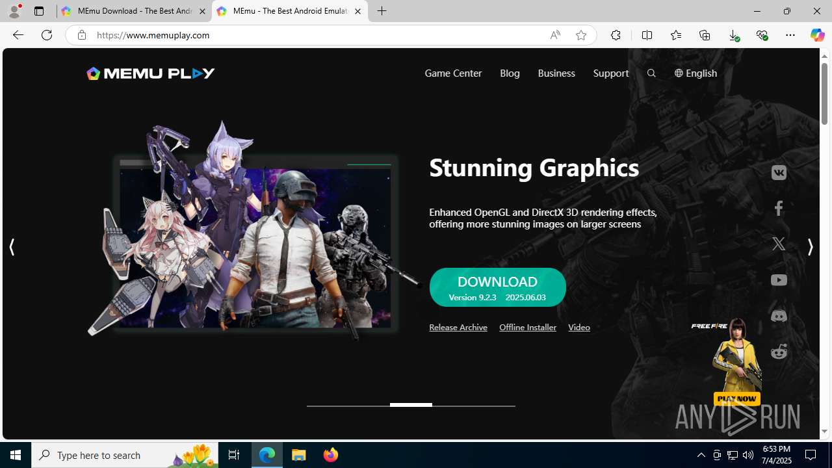Toggle Read aloud in address bar
This screenshot has width=832, height=468.
click(x=555, y=35)
